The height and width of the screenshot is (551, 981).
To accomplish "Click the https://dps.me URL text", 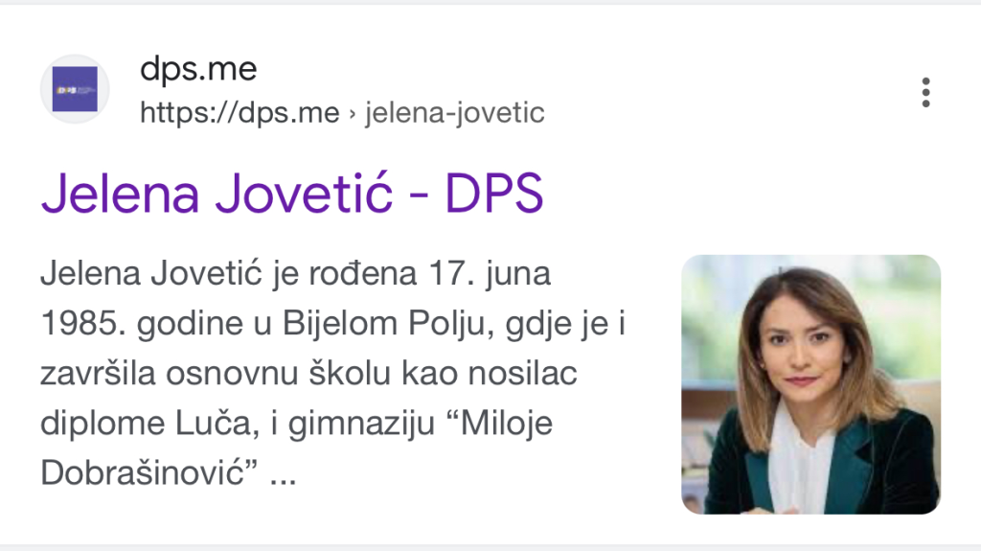I will pyautogui.click(x=240, y=113).
